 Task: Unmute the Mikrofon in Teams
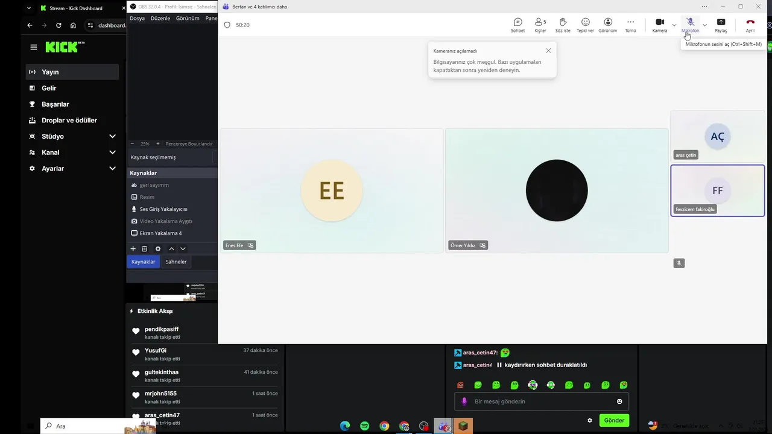pyautogui.click(x=691, y=25)
